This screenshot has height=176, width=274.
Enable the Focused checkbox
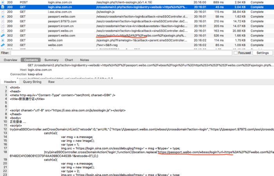236,53
